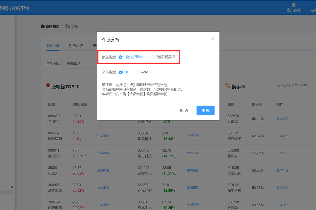This screenshot has width=316, height=210.
Task: Click 生成报告 link for 读客文化 换手率 row
Action: point(282,170)
